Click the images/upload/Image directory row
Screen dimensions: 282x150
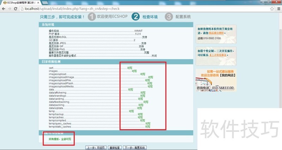pyautogui.click(x=101, y=77)
